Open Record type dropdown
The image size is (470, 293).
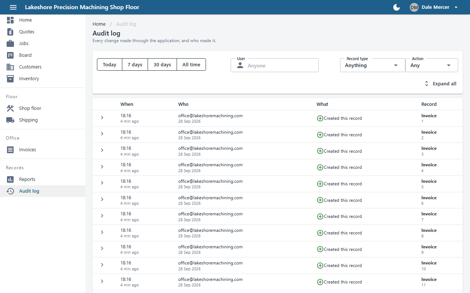click(372, 65)
